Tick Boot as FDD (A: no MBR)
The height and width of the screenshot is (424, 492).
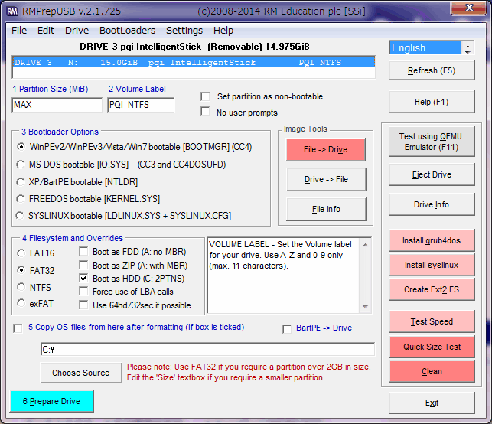click(x=83, y=252)
